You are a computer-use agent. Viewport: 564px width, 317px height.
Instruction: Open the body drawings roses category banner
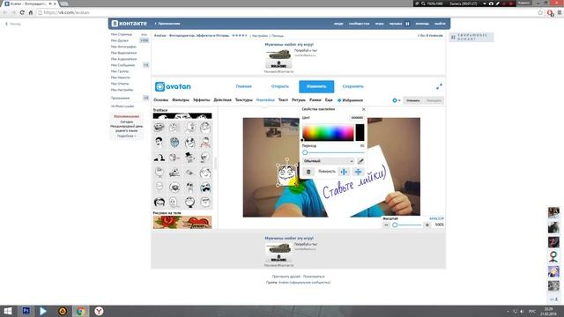tap(182, 222)
